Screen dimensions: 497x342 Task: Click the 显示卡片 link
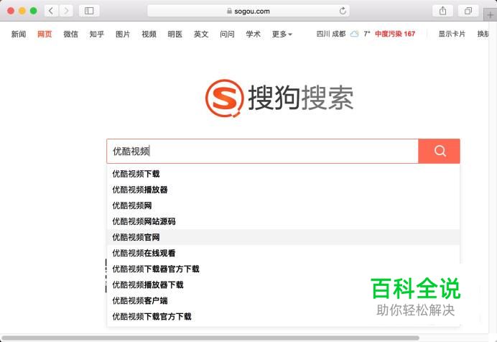[452, 34]
